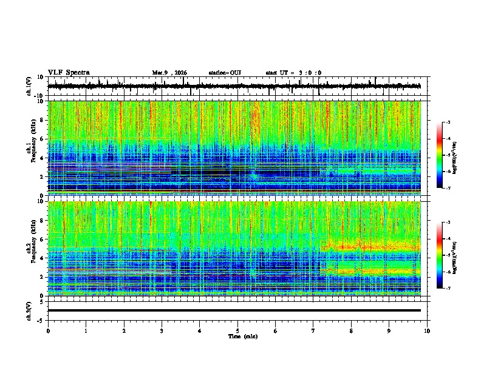Viewport: 481px width, 371px height.
Task: Click the ch.1 "Frequency (kHz)" axis label
Action: coord(33,141)
